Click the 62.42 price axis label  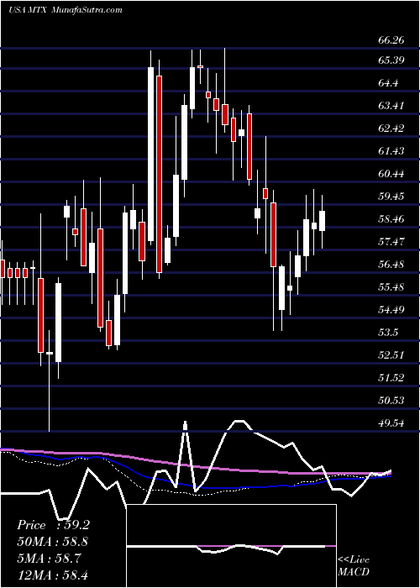pos(391,129)
